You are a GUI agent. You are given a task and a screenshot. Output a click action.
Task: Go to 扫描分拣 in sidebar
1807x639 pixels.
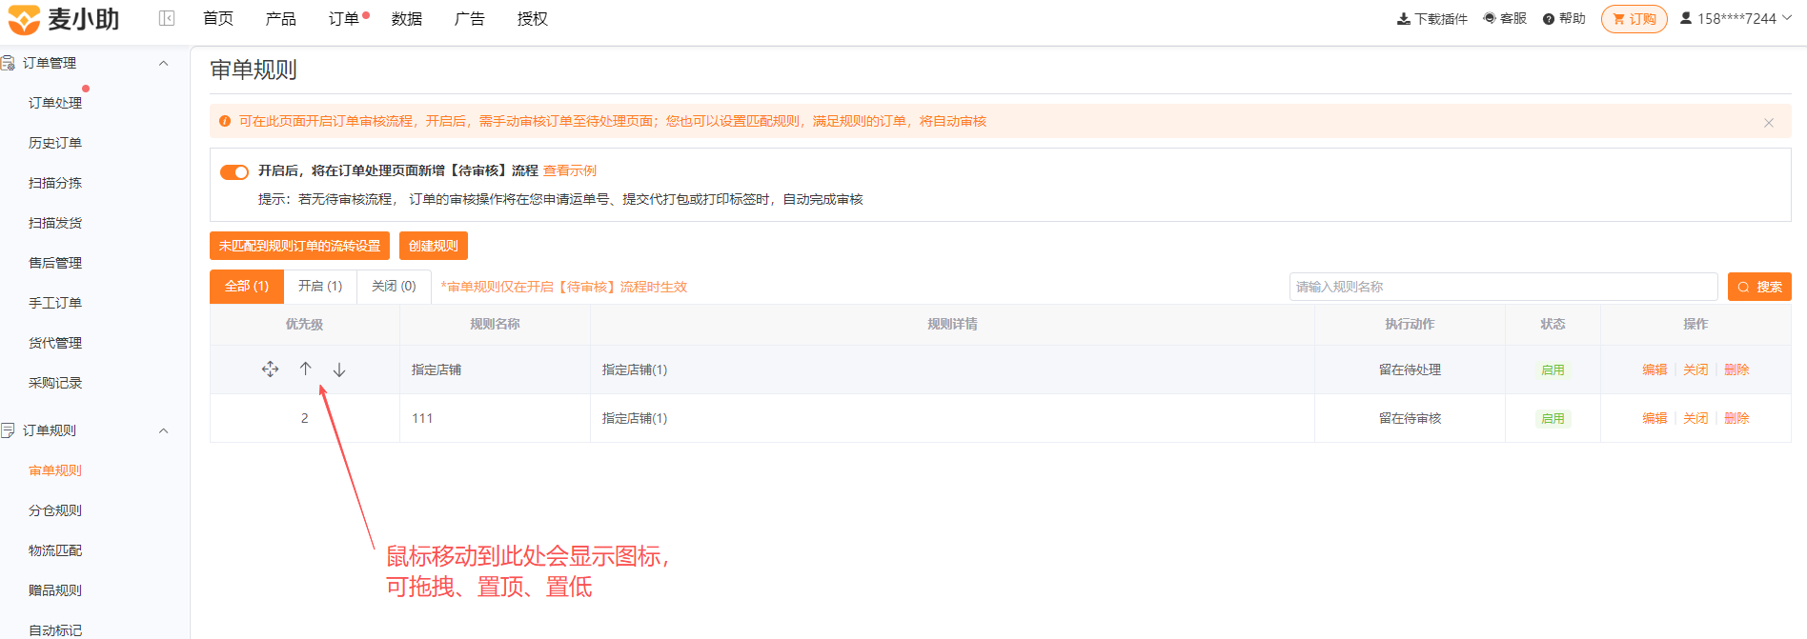[x=55, y=183]
